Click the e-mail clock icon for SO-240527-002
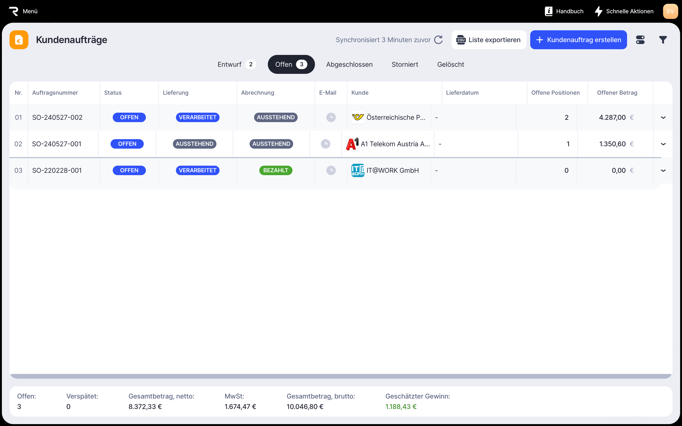This screenshot has height=426, width=682. 331,117
